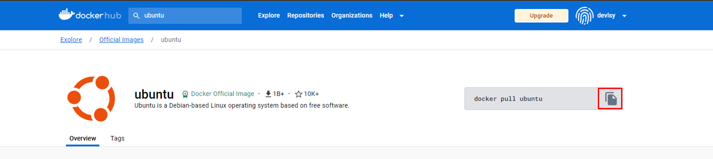Click the Docker Official Image link text

point(222,94)
